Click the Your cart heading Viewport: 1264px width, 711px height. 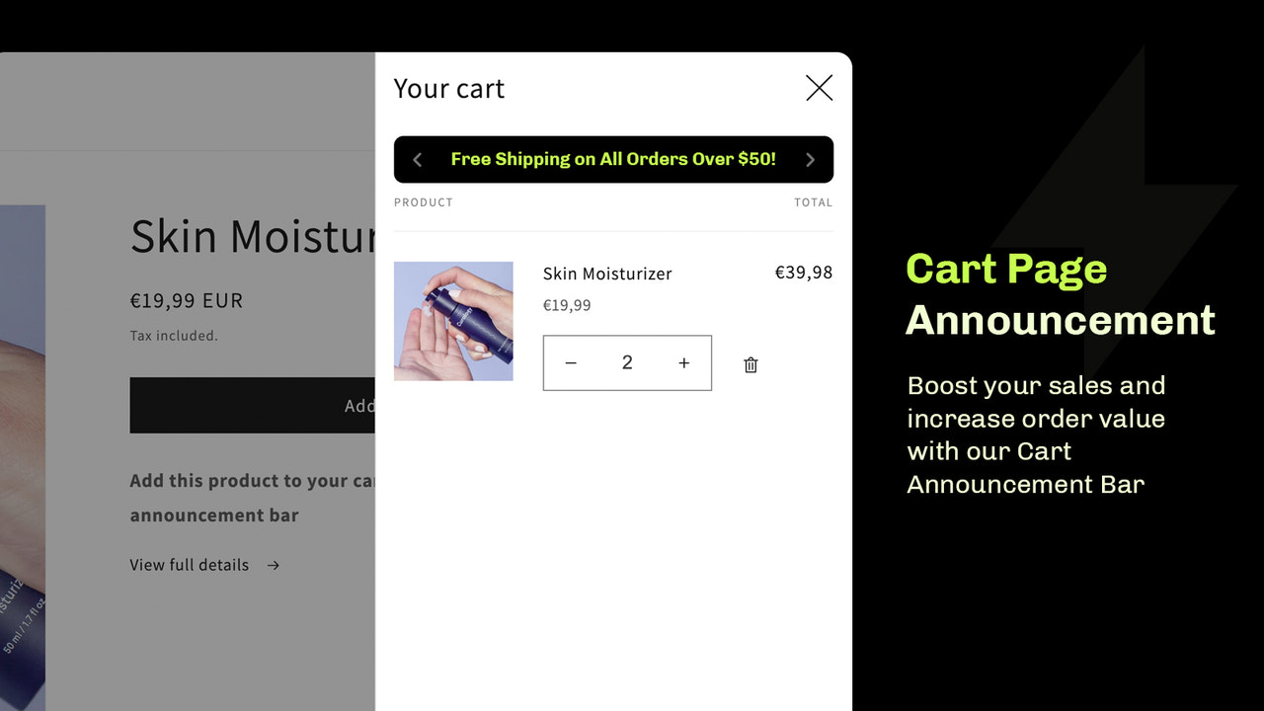click(x=449, y=88)
